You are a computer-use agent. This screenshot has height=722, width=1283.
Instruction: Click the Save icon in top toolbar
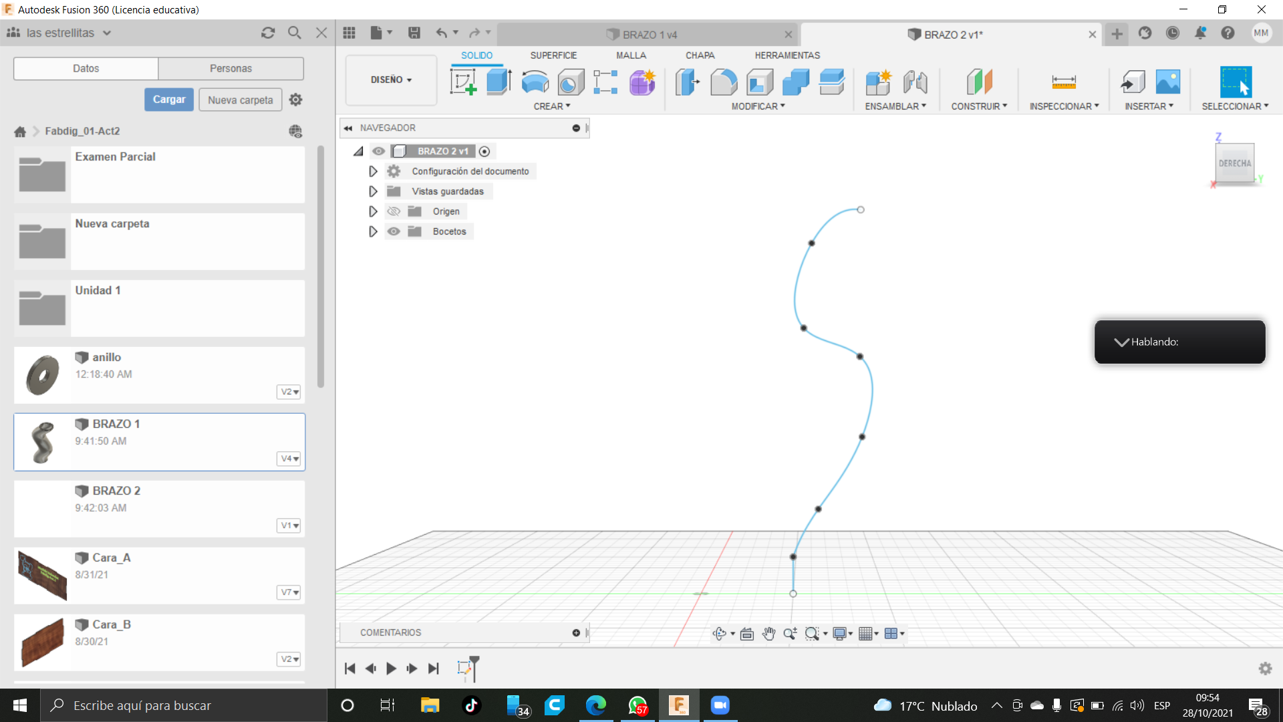414,33
